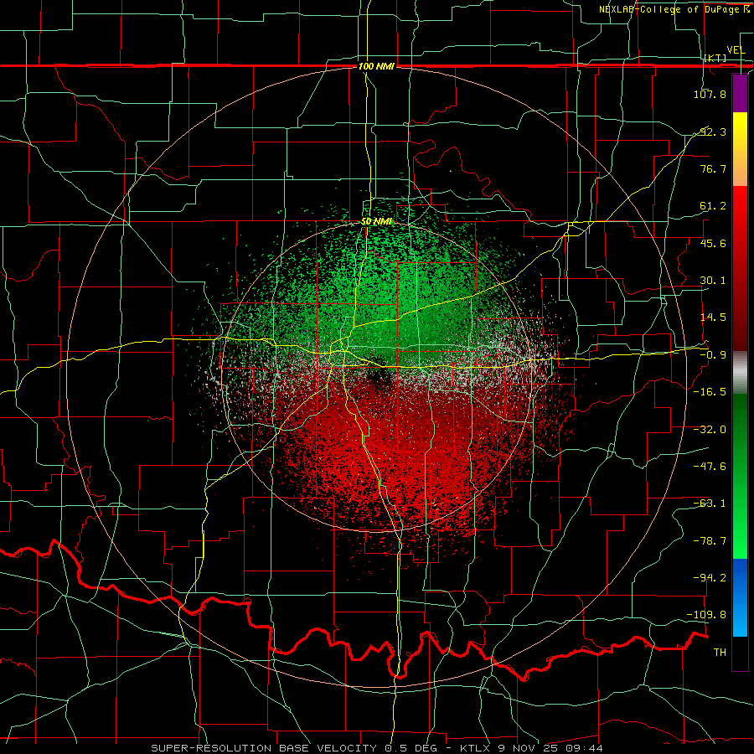Click the -16.5 legend value
Screen dimensions: 754x754
tap(710, 392)
